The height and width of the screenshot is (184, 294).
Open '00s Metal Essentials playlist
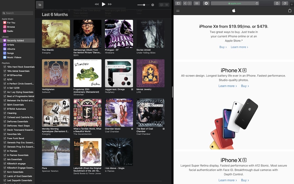[x=17, y=71]
